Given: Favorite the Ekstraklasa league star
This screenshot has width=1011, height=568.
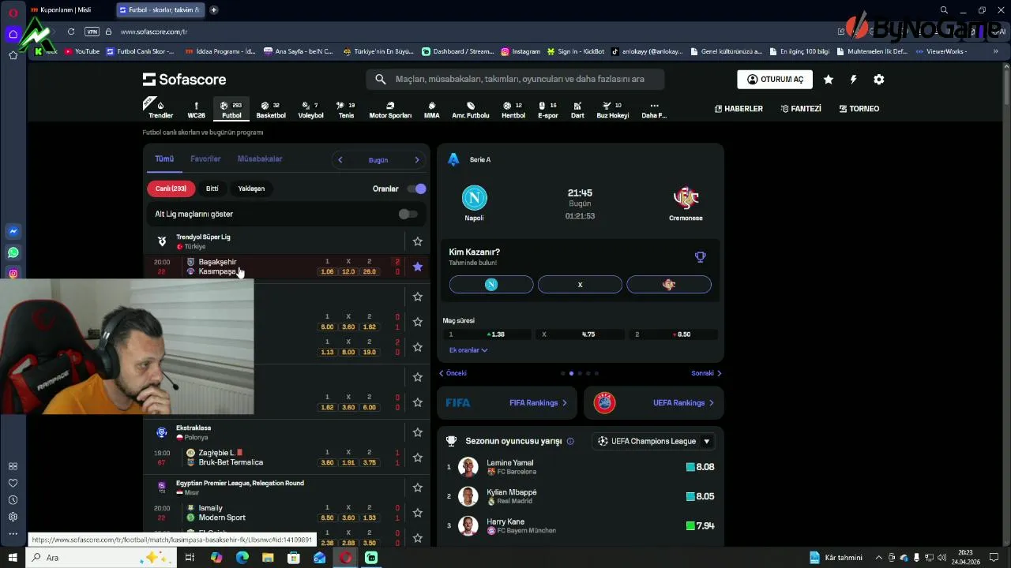Looking at the screenshot, I should tap(417, 432).
